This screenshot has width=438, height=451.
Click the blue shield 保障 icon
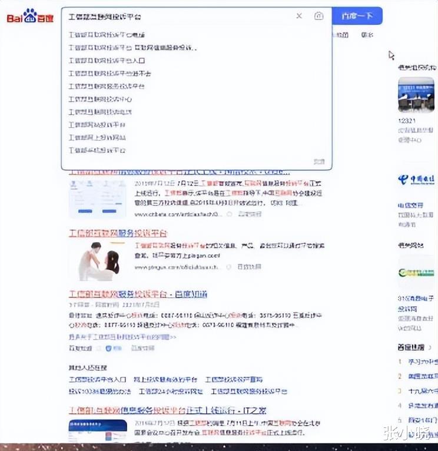pyautogui.click(x=108, y=349)
